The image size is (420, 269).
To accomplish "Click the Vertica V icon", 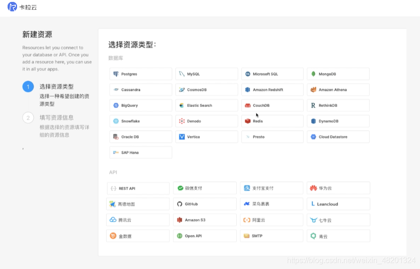I will 182,137.
